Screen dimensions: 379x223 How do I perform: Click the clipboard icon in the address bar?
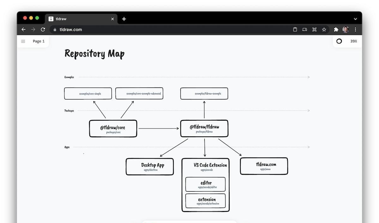click(295, 30)
